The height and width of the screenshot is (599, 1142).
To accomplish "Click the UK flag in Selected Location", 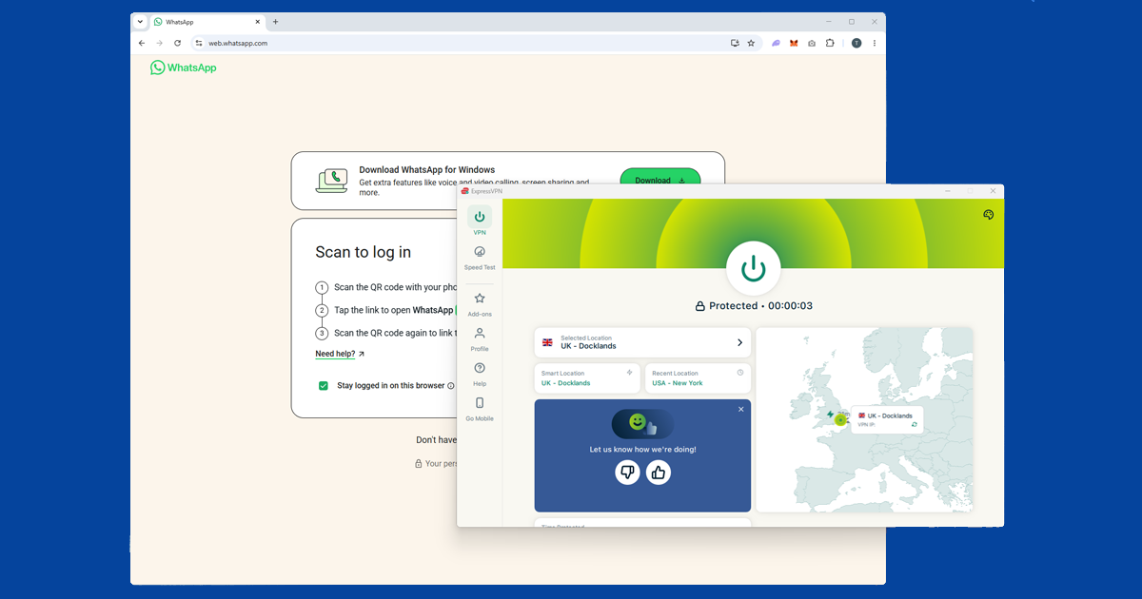I will [x=547, y=342].
